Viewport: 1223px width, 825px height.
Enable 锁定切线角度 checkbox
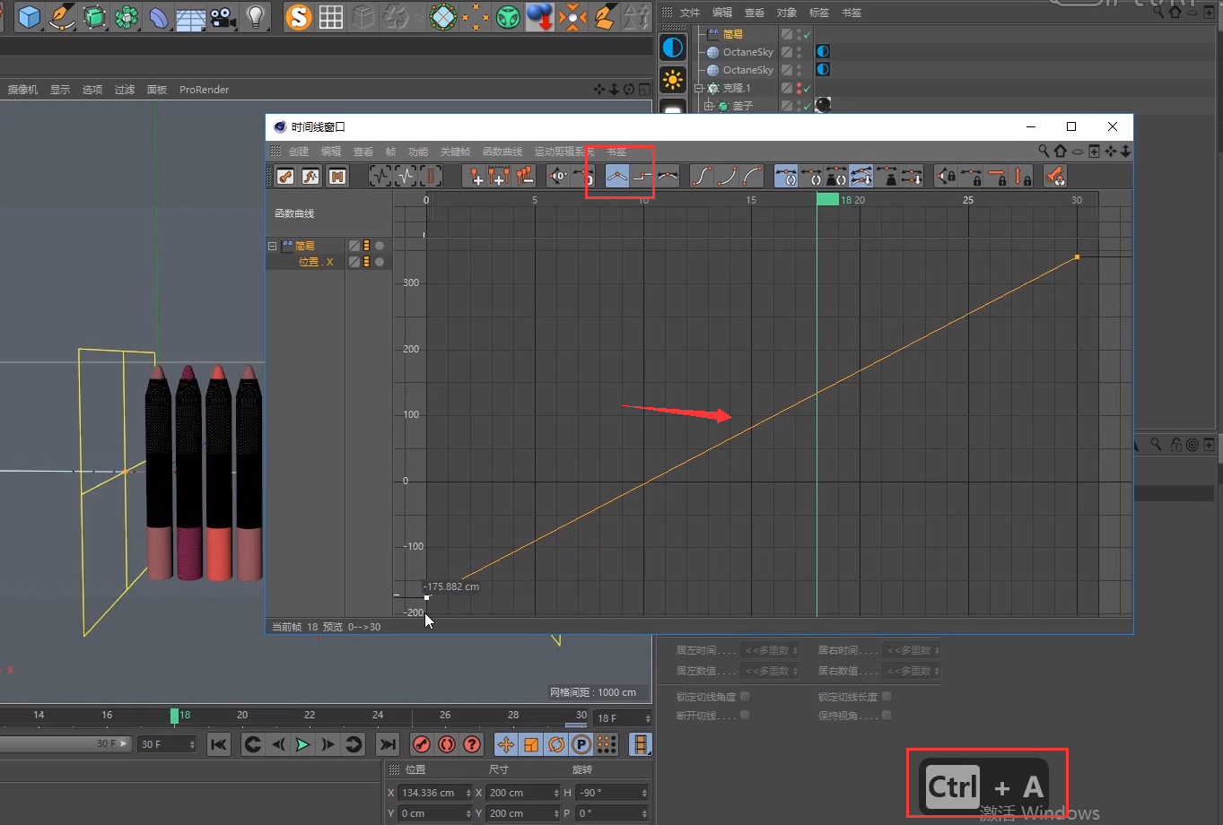(745, 696)
